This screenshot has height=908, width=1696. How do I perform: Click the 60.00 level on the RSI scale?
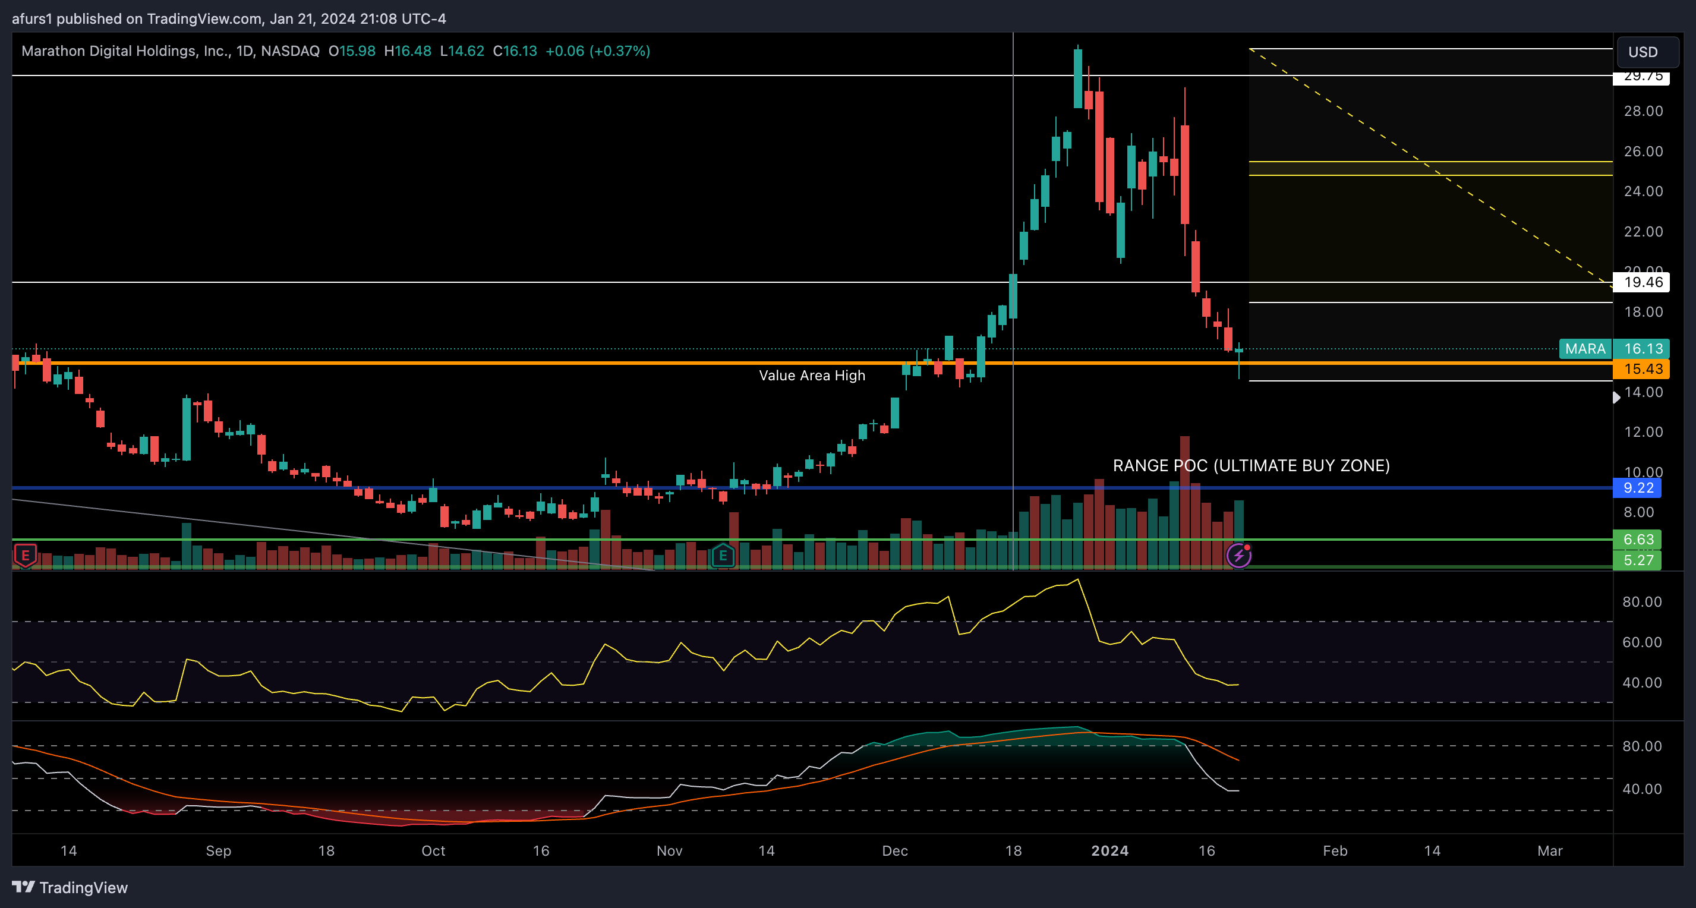click(x=1642, y=642)
